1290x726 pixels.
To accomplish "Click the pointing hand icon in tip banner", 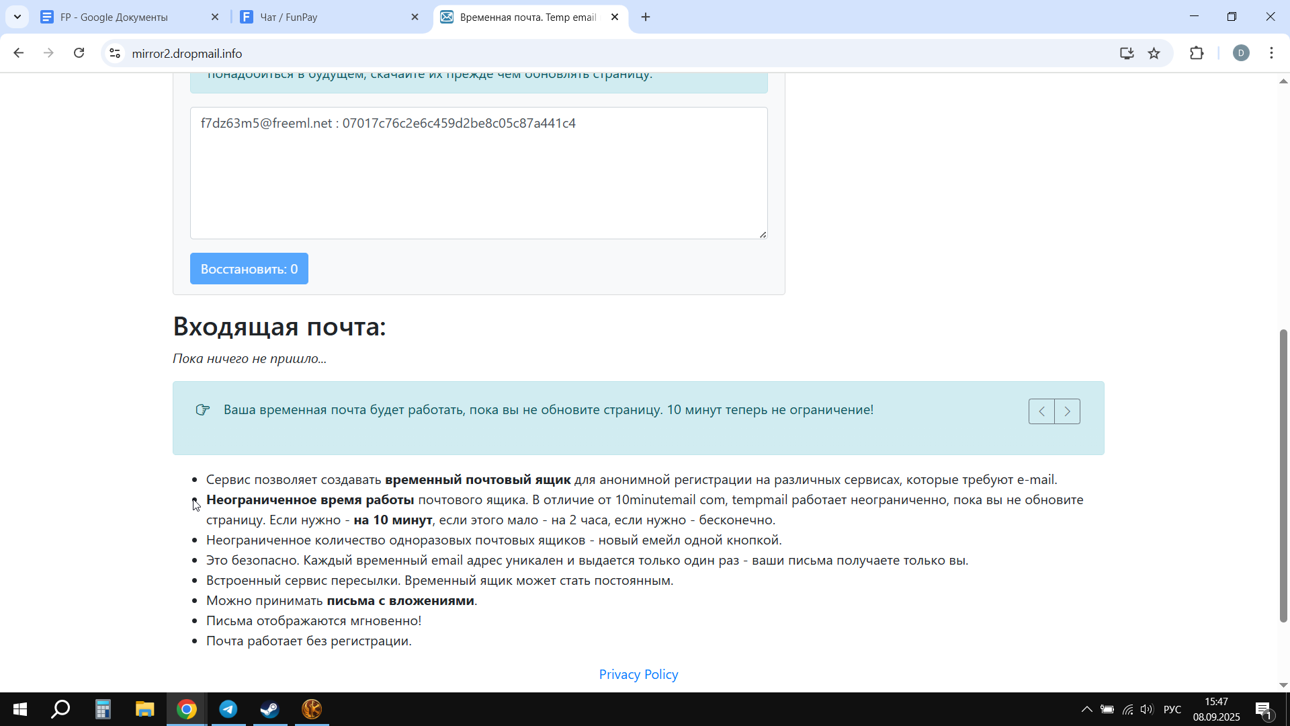I will [202, 410].
